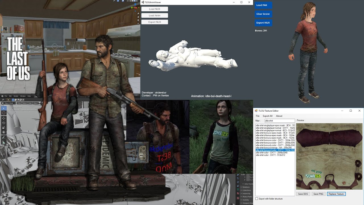The image size is (364, 205).
Task: Click the blue Export NUX button
Action: coord(263,23)
